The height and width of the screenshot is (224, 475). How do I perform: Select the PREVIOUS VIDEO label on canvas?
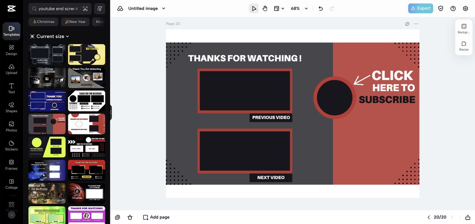pyautogui.click(x=271, y=117)
